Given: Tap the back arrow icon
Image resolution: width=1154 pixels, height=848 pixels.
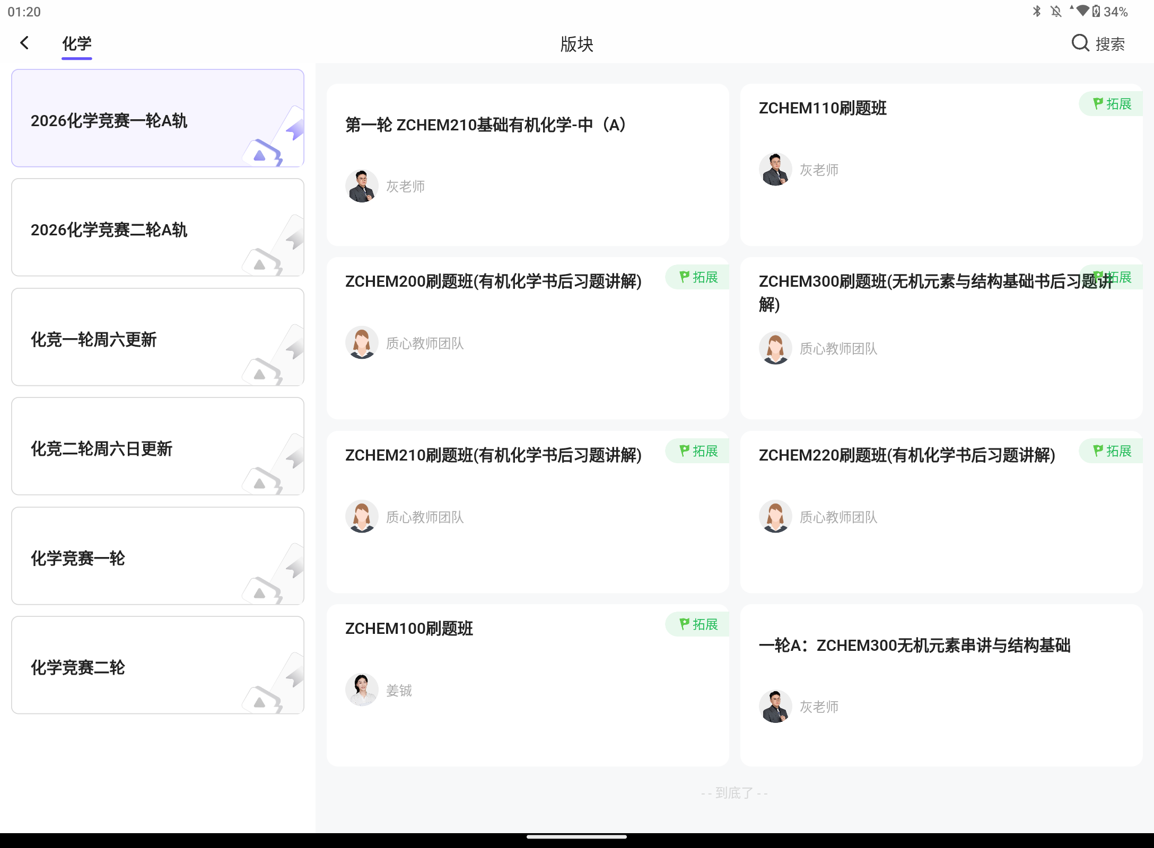Looking at the screenshot, I should [24, 43].
